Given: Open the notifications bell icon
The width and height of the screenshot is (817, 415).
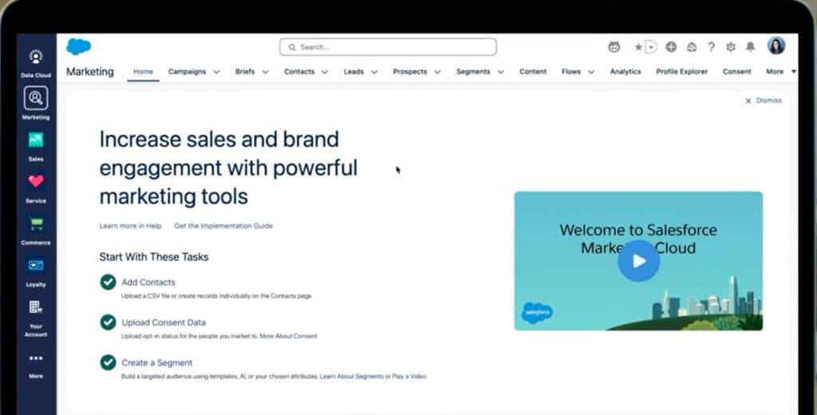Looking at the screenshot, I should click(x=750, y=47).
